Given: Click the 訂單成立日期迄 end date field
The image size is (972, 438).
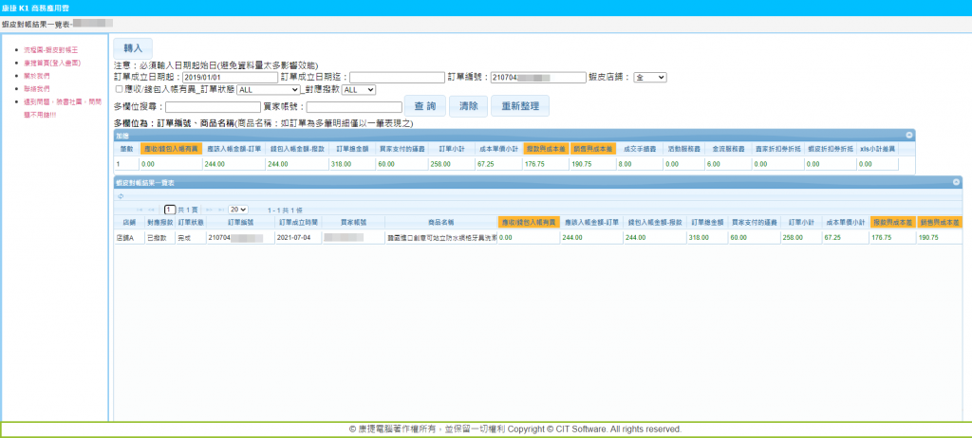Looking at the screenshot, I should tap(410, 77).
